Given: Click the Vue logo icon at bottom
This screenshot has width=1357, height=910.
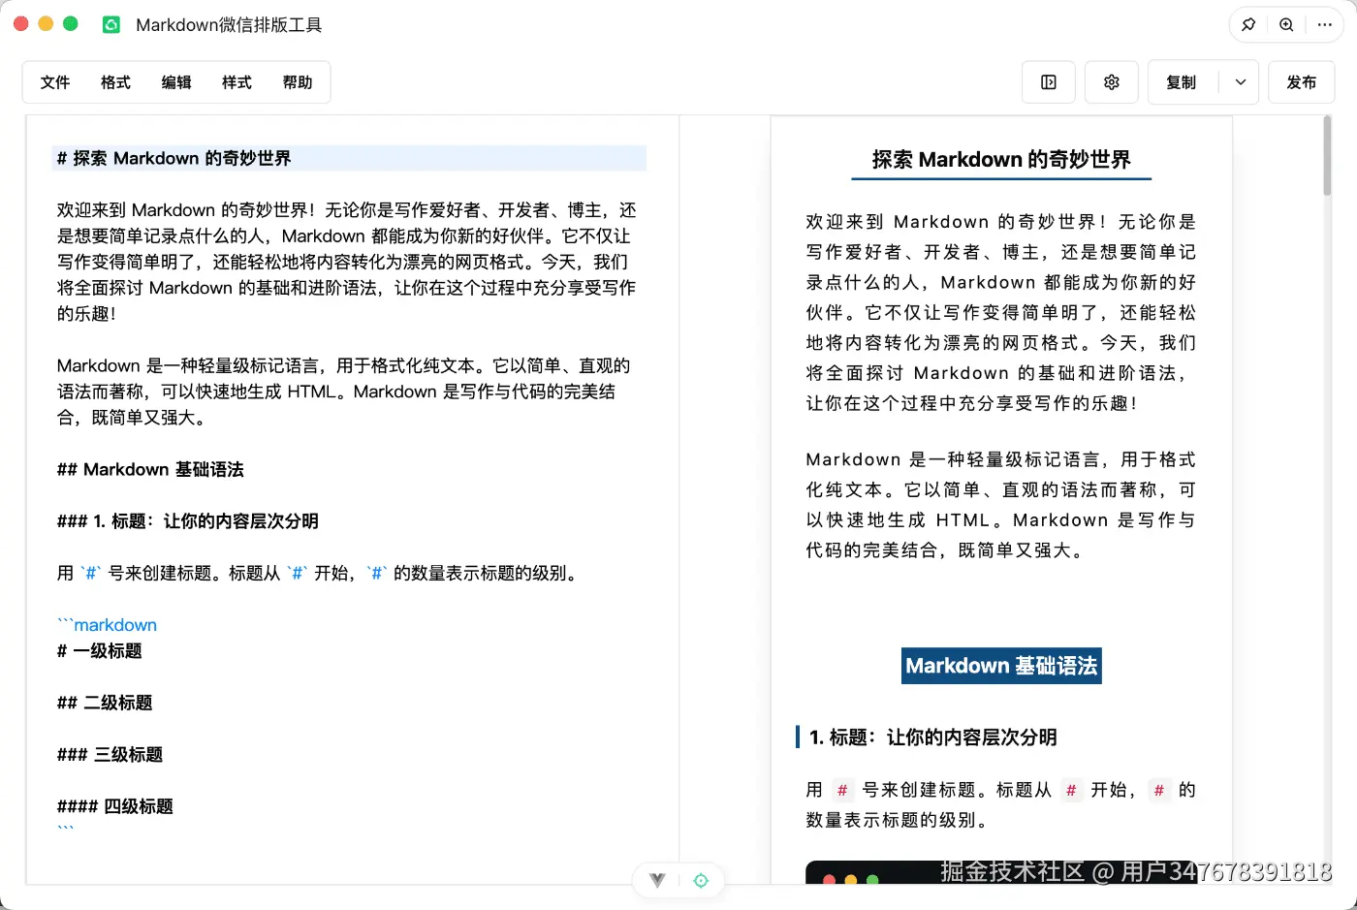Looking at the screenshot, I should (x=658, y=880).
